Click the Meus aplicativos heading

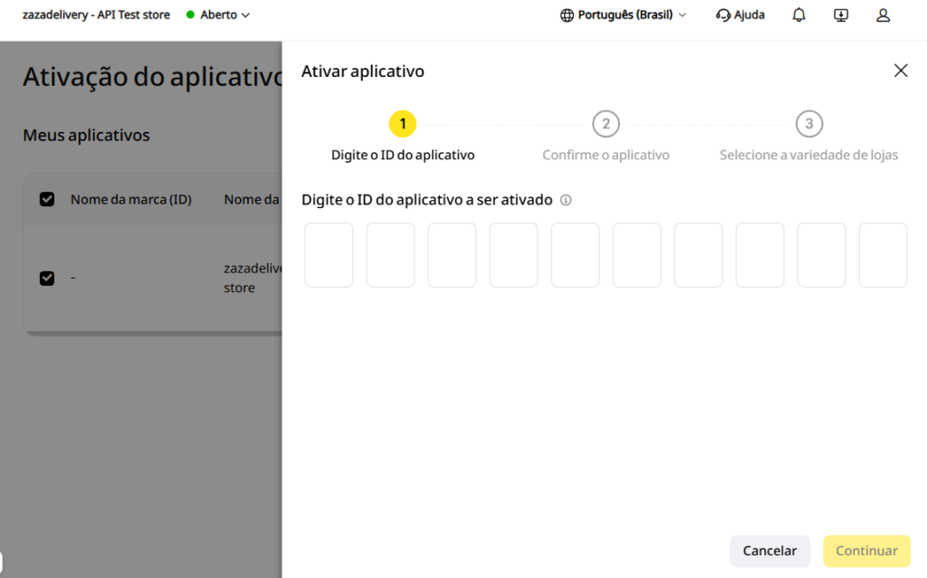pos(86,136)
